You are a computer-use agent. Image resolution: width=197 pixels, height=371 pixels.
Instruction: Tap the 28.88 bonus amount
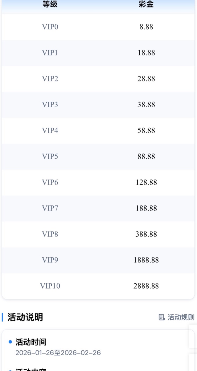[x=146, y=79]
